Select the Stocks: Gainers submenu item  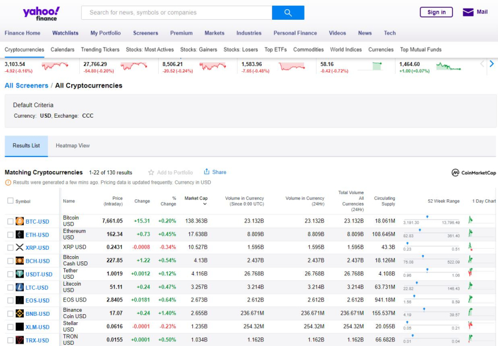coord(199,50)
